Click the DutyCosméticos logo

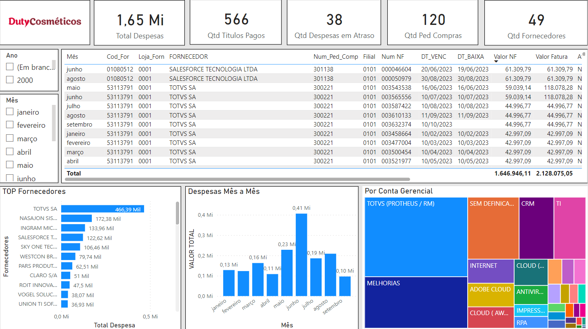[45, 22]
